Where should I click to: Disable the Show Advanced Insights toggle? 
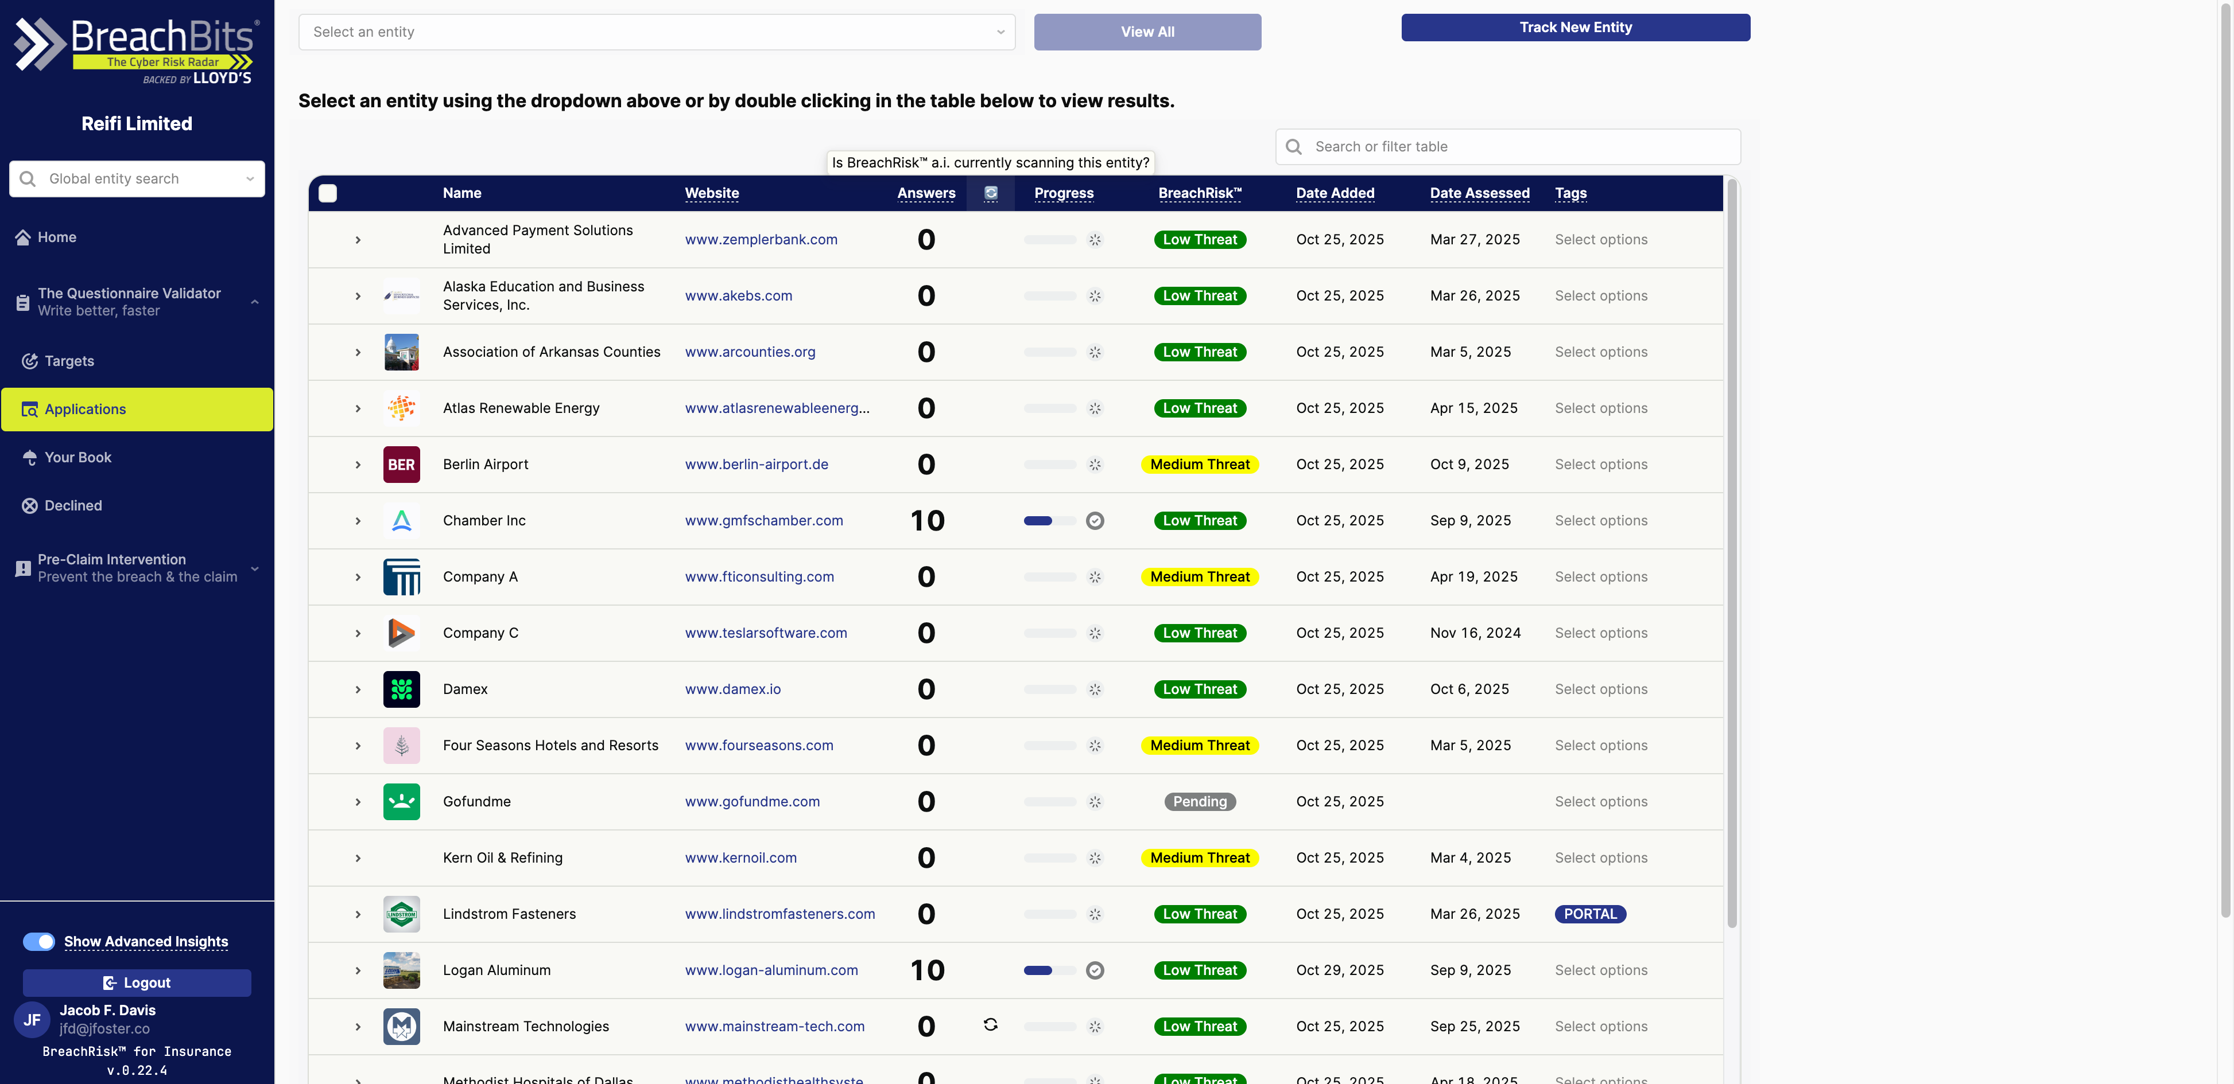[39, 941]
